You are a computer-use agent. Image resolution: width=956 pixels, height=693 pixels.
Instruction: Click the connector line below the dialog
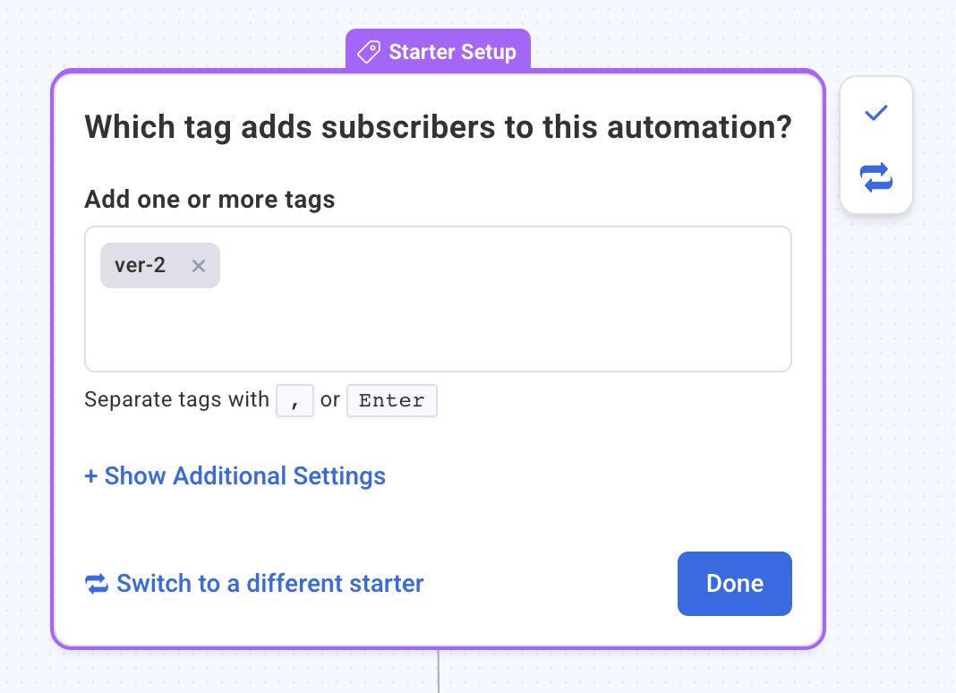439,672
